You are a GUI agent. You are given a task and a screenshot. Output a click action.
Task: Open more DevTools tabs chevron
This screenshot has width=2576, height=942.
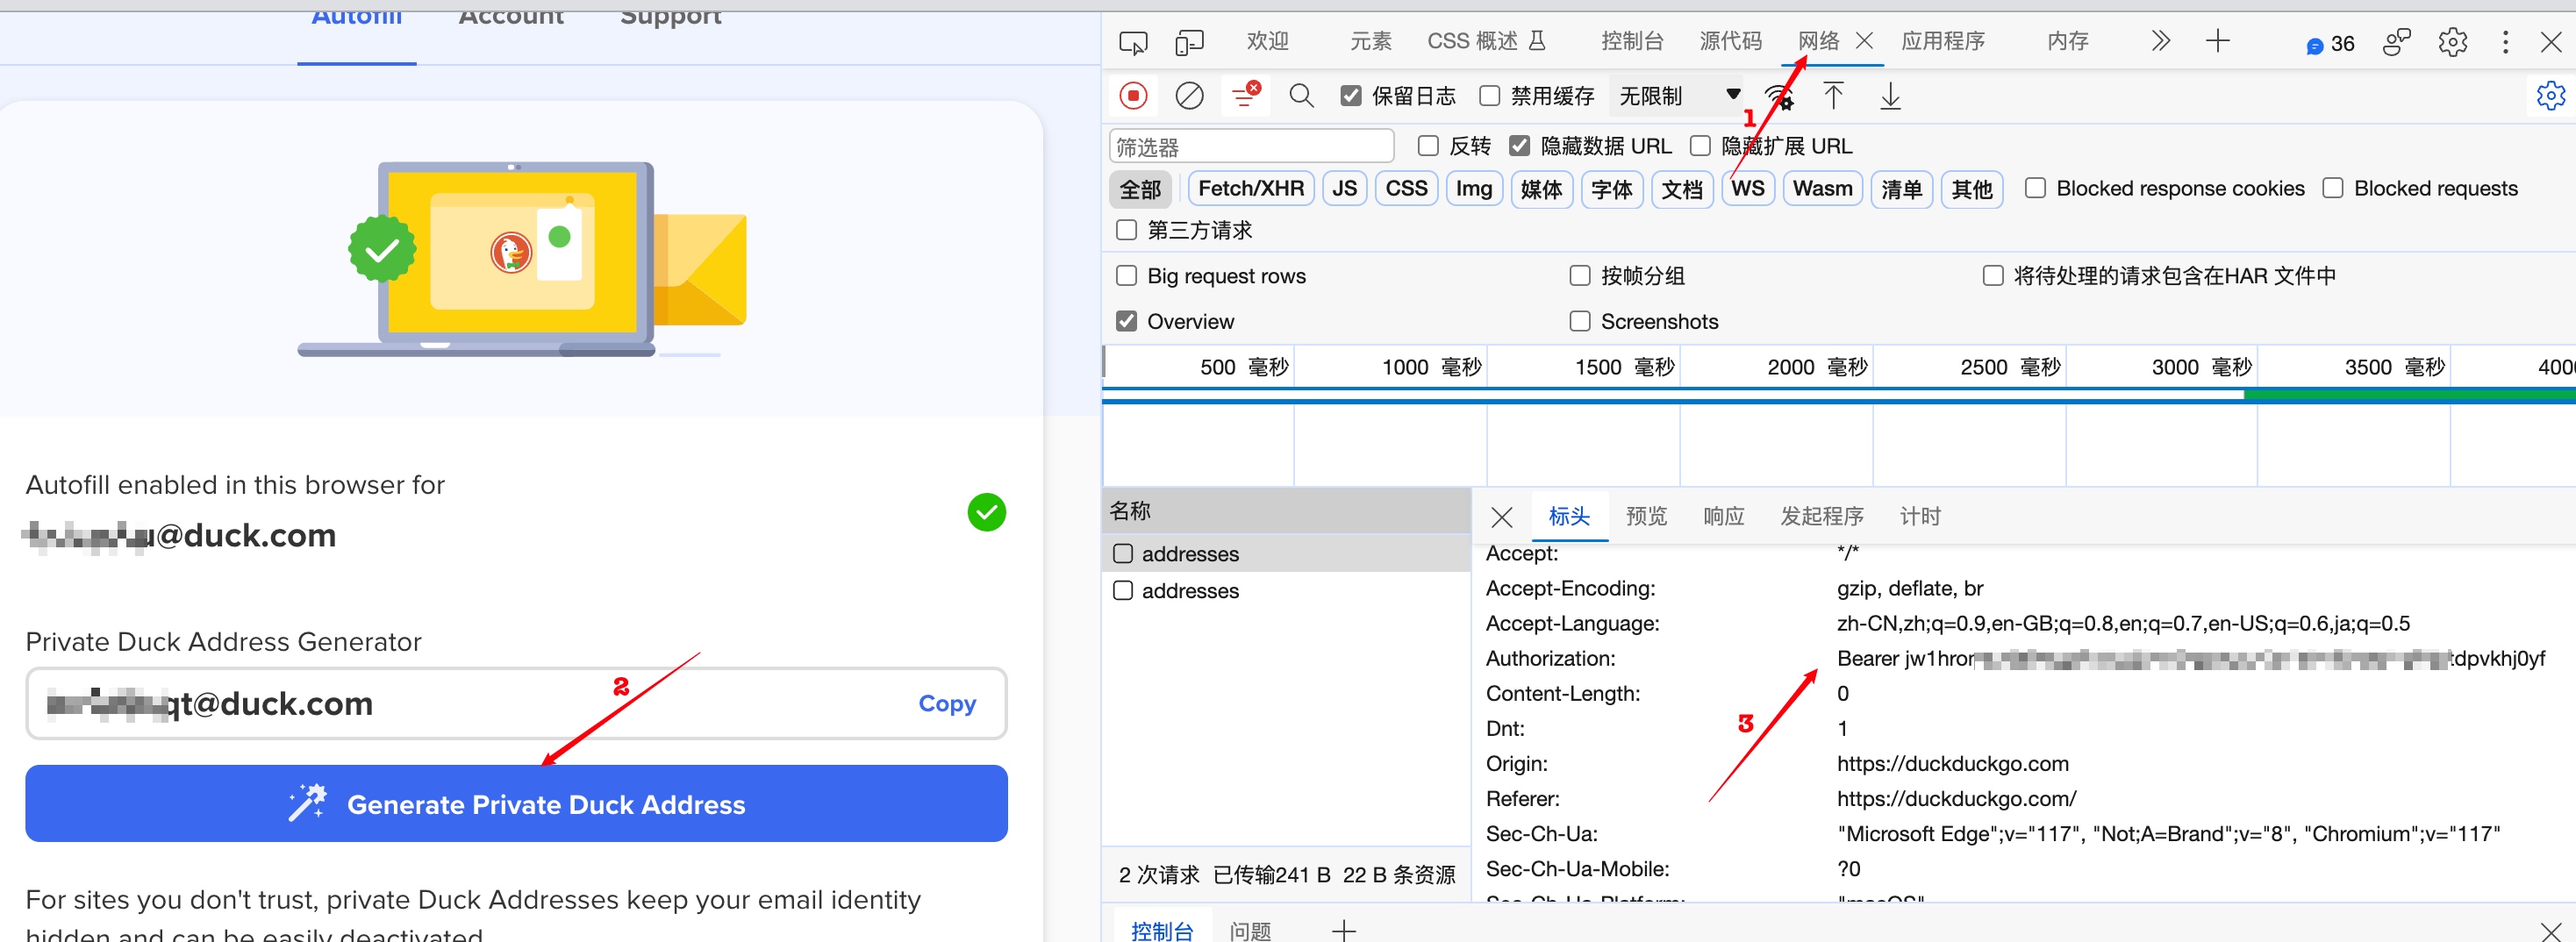click(2160, 41)
